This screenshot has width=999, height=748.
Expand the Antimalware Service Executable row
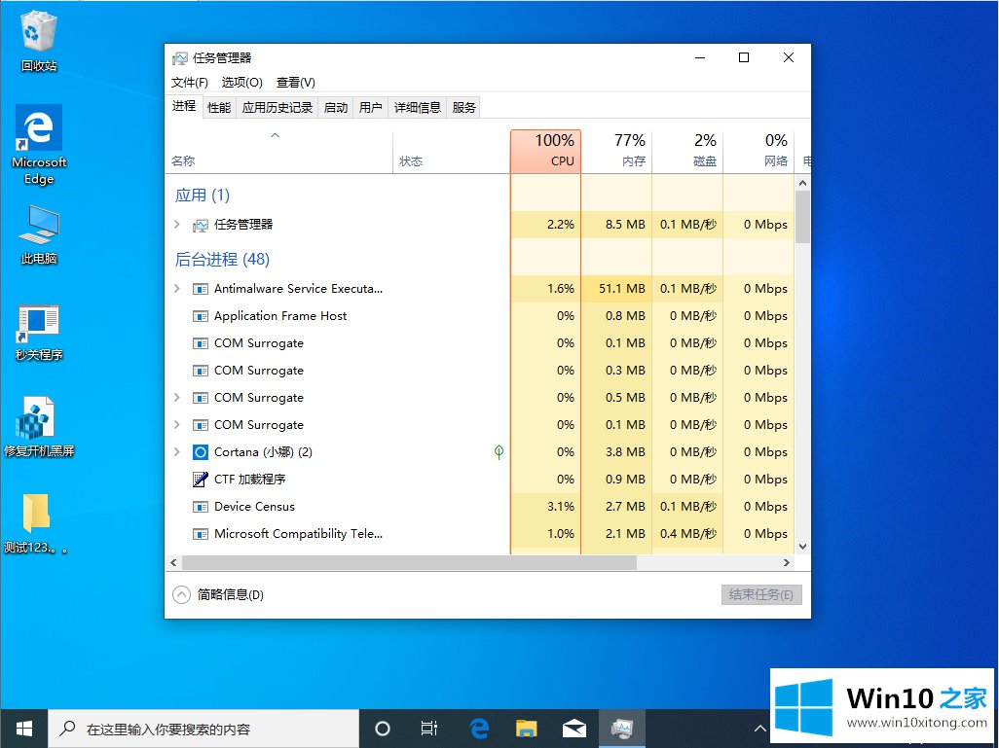click(177, 288)
